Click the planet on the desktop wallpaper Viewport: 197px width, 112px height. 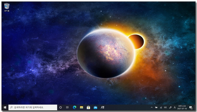coord(106,54)
